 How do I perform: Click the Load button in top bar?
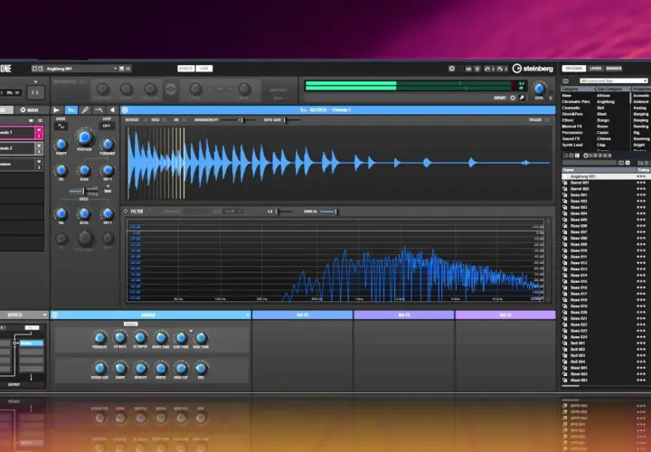point(203,69)
